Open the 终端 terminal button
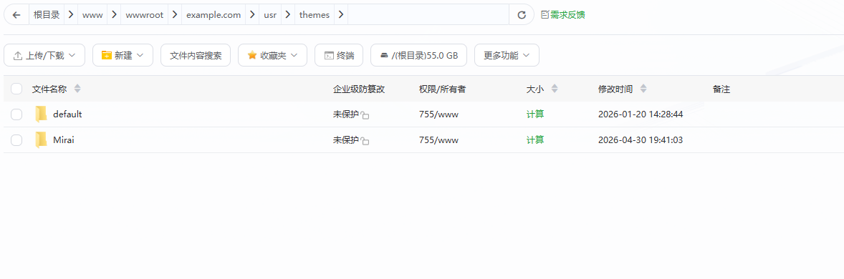This screenshot has width=844, height=279. click(339, 55)
